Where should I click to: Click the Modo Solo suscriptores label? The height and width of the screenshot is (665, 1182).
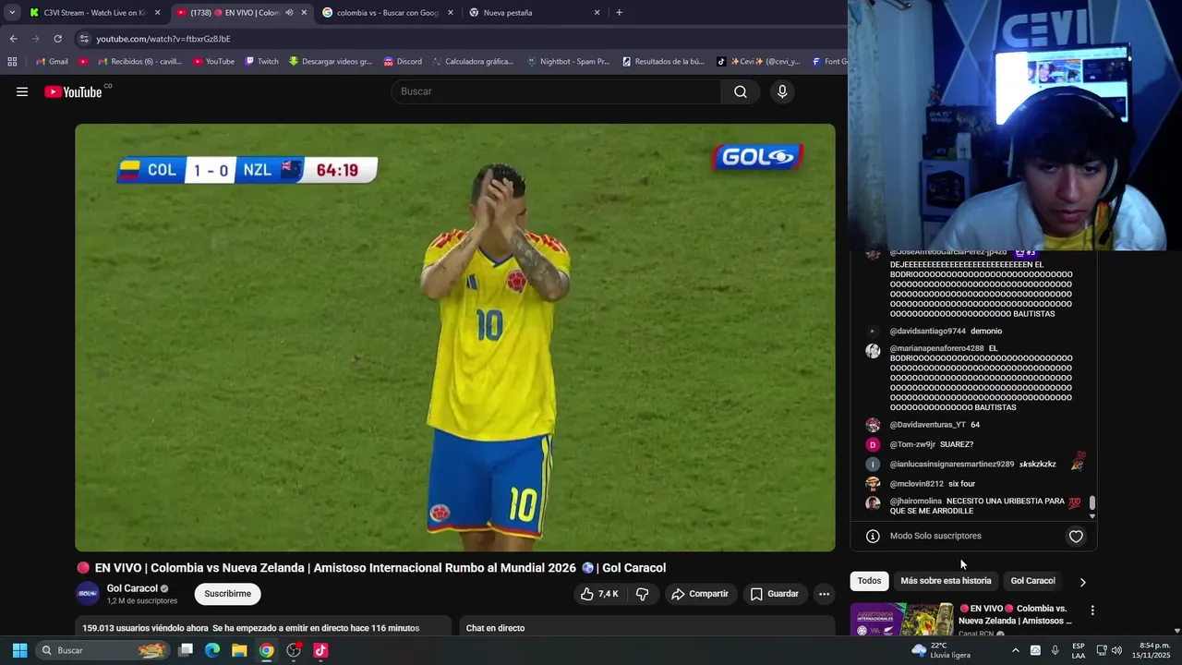[x=935, y=536]
